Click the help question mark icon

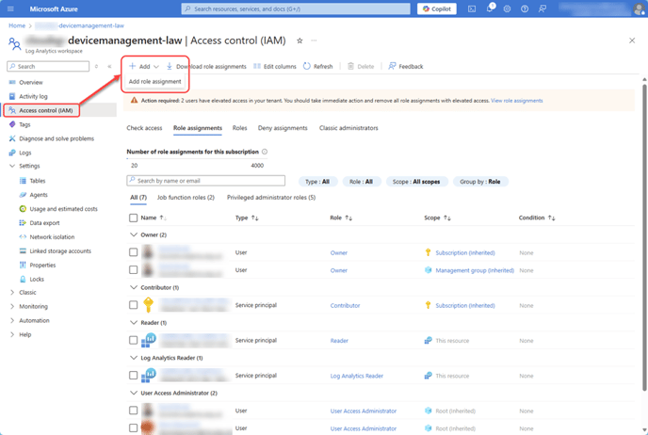[525, 8]
